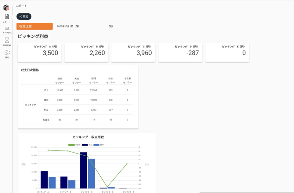Toggle the dark navy 売上 legend swatch
The image size is (294, 193).
click(x=85, y=145)
